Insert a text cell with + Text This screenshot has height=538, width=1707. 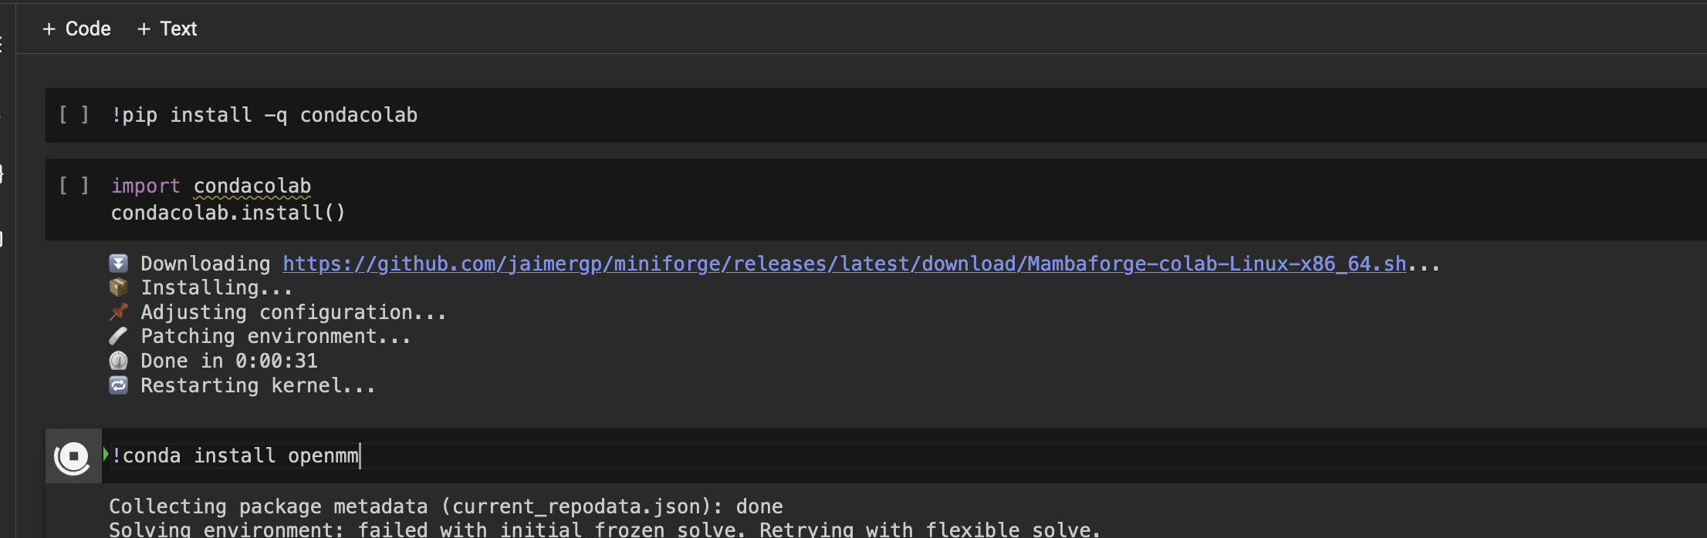[167, 29]
